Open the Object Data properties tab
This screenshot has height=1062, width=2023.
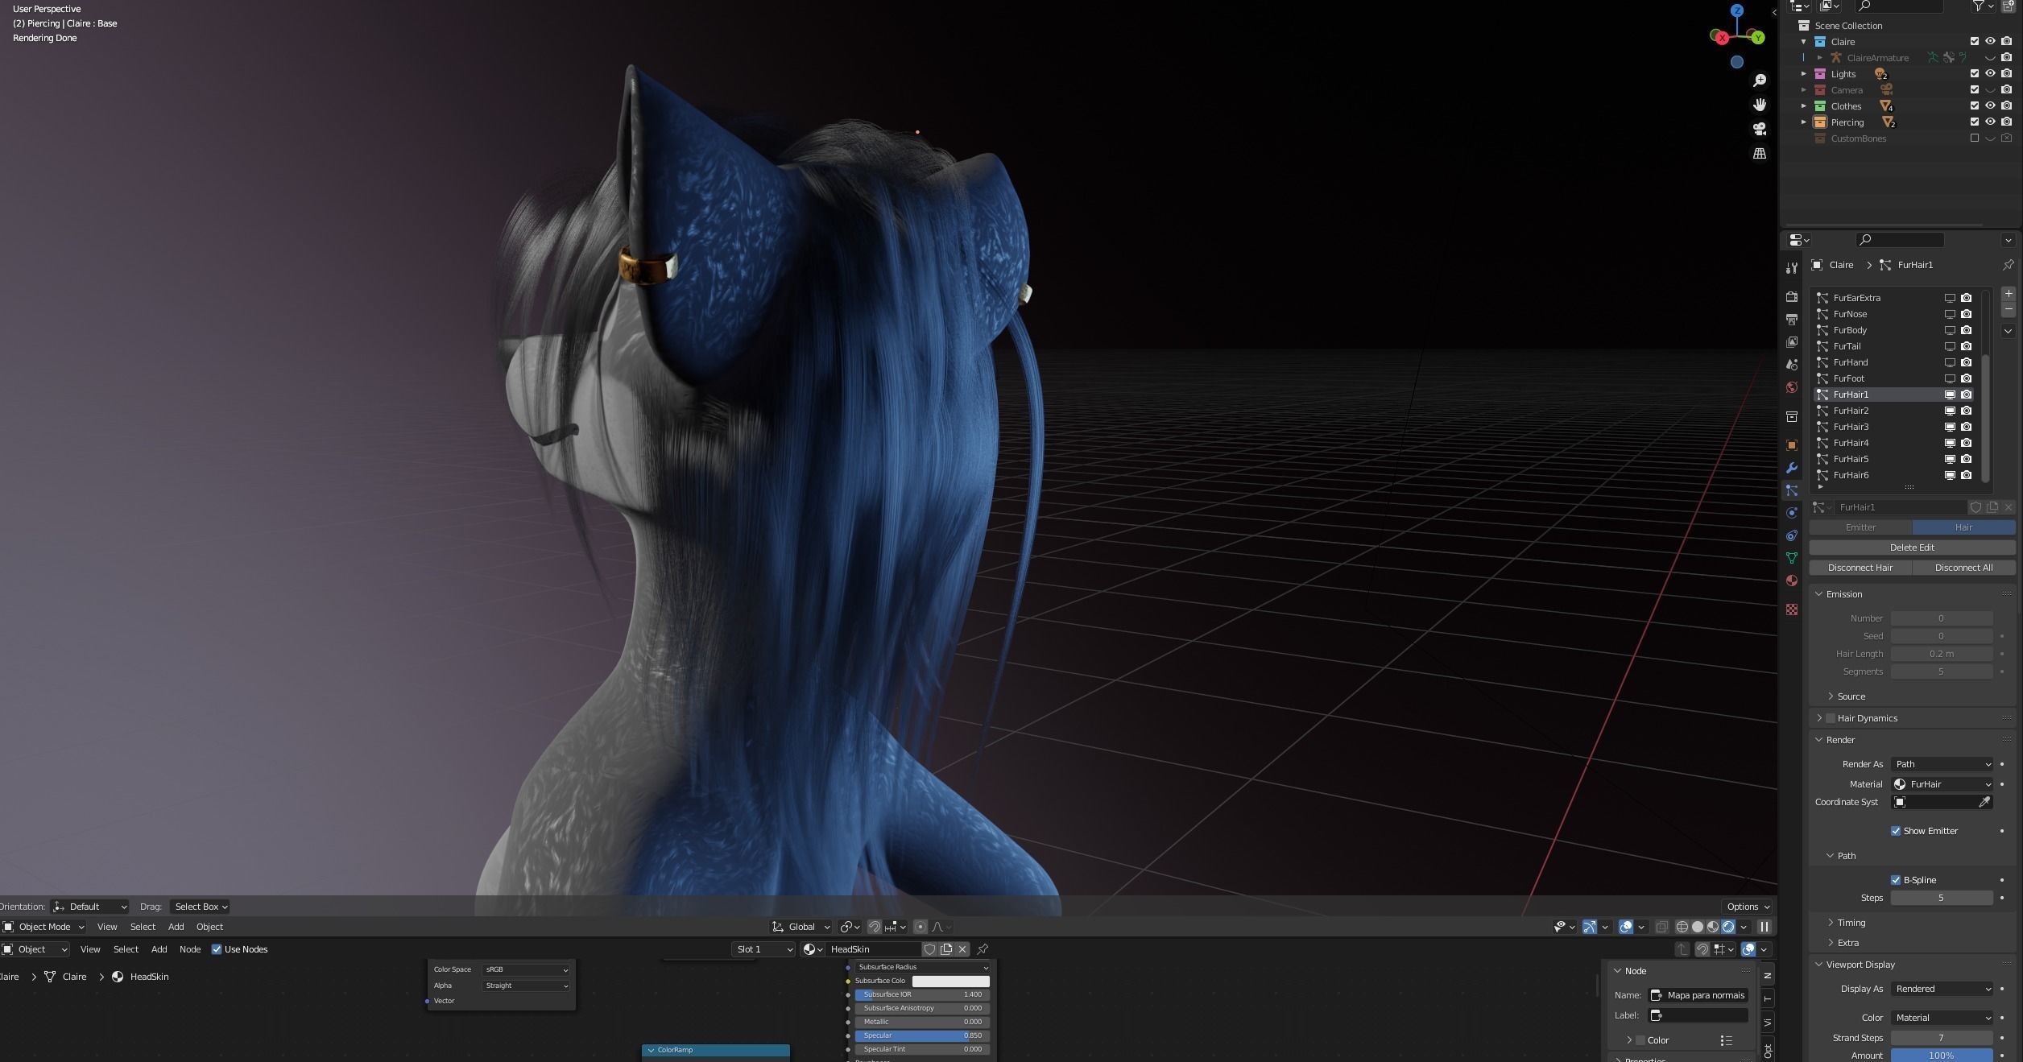pos(1791,558)
